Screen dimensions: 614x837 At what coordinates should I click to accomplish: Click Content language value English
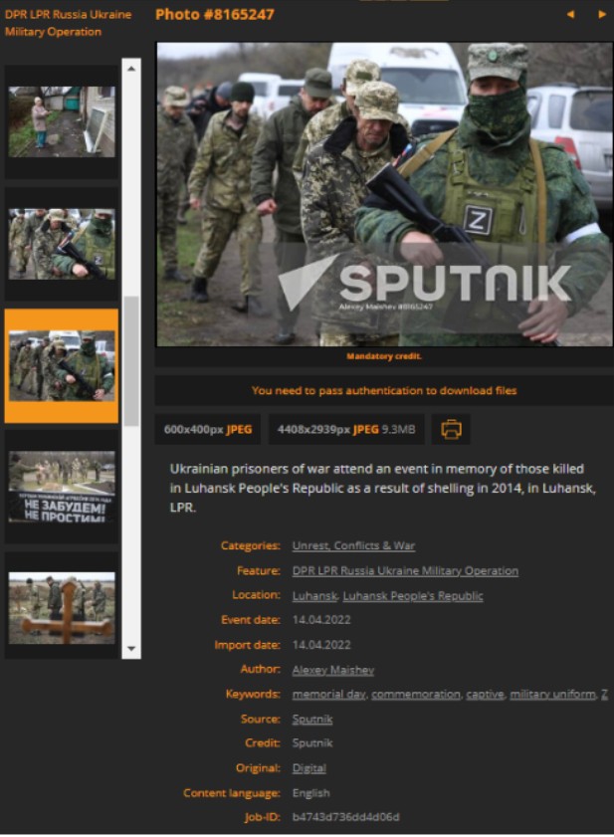[310, 792]
